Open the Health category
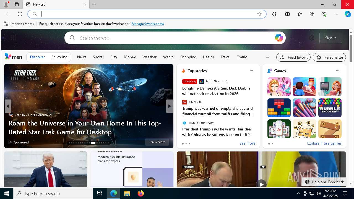354x199 pixels. (x=208, y=57)
